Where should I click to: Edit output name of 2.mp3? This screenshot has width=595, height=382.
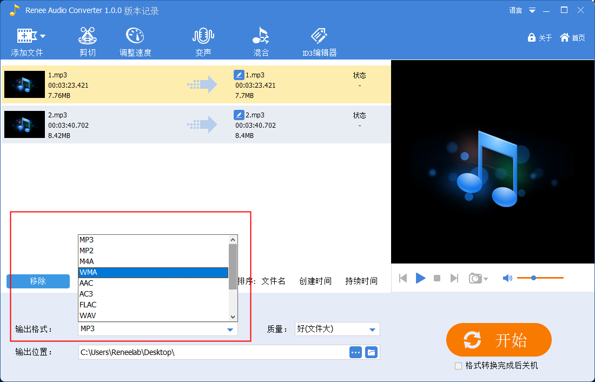(x=239, y=115)
